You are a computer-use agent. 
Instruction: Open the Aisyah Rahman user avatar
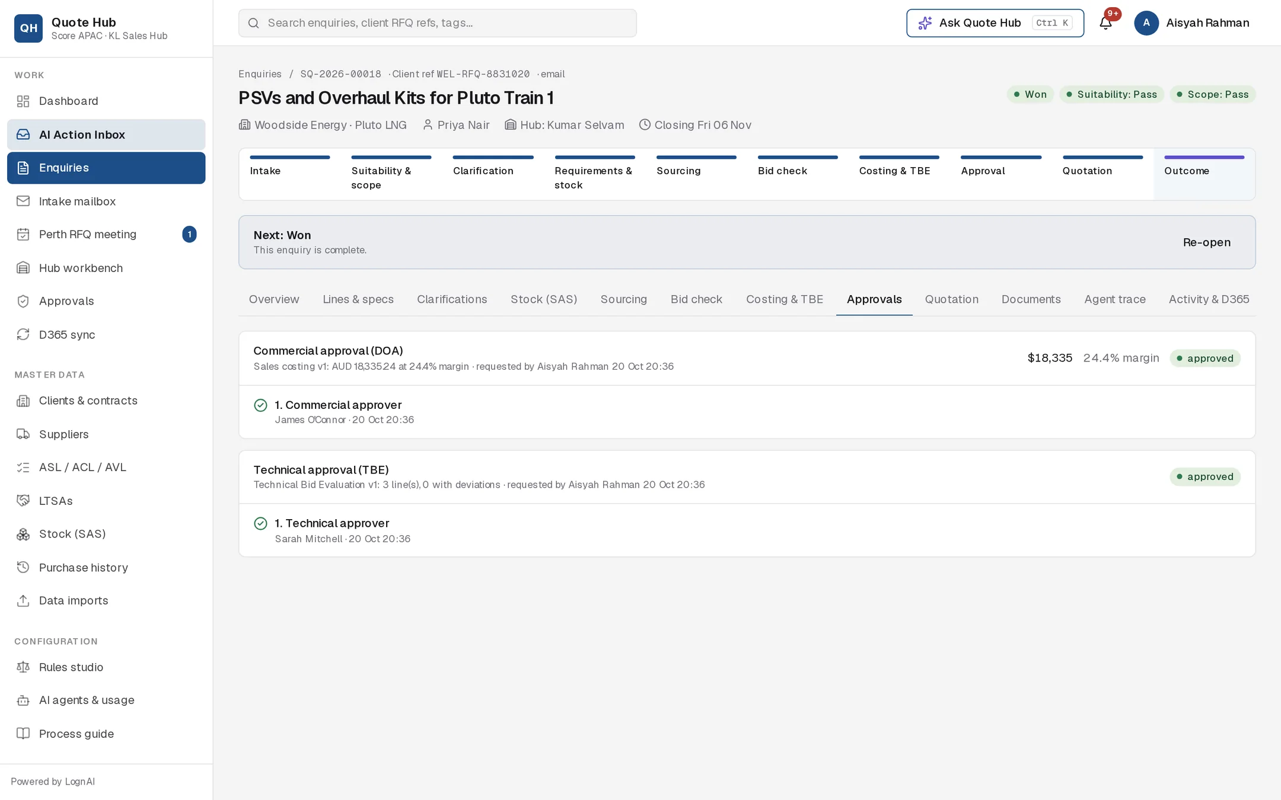pyautogui.click(x=1146, y=23)
